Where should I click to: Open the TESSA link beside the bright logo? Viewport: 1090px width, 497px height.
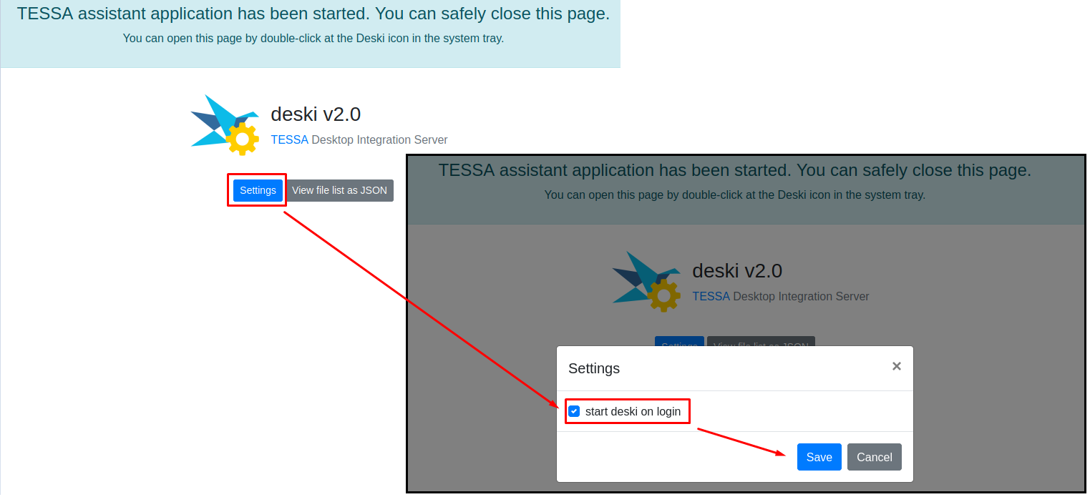coord(289,140)
